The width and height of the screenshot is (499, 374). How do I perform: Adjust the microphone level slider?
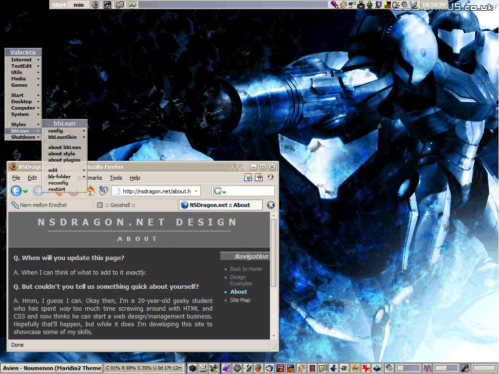pyautogui.click(x=484, y=368)
